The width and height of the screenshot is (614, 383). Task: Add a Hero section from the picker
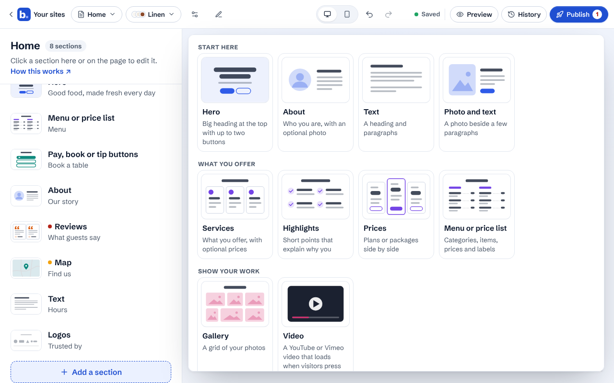235,102
